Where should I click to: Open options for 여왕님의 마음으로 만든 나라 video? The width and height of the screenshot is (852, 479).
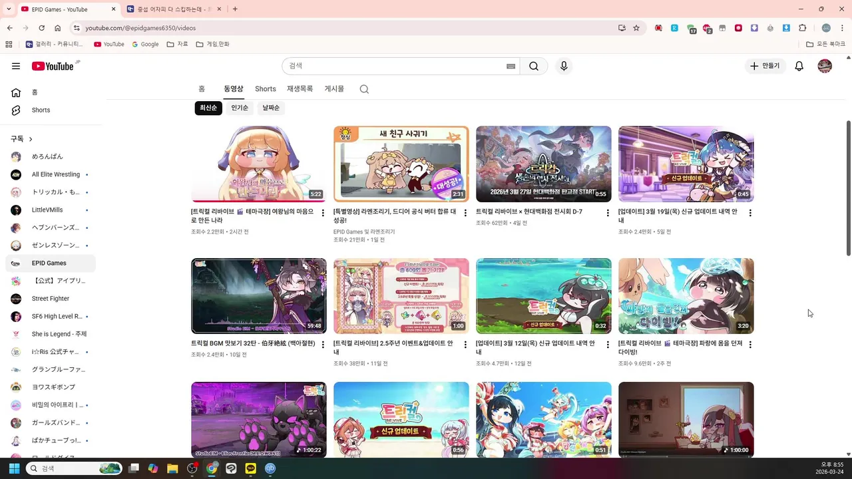pyautogui.click(x=323, y=213)
